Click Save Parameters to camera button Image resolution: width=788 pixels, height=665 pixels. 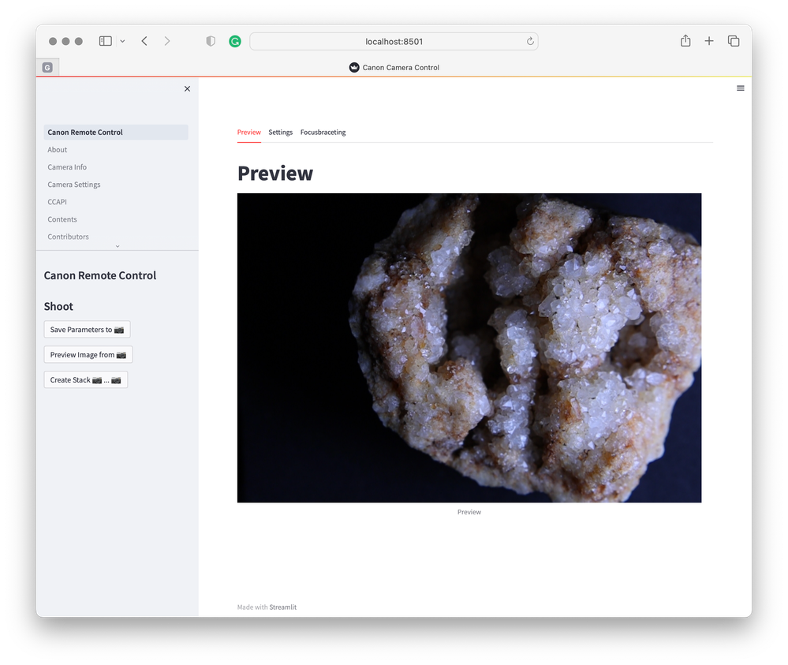click(x=87, y=330)
